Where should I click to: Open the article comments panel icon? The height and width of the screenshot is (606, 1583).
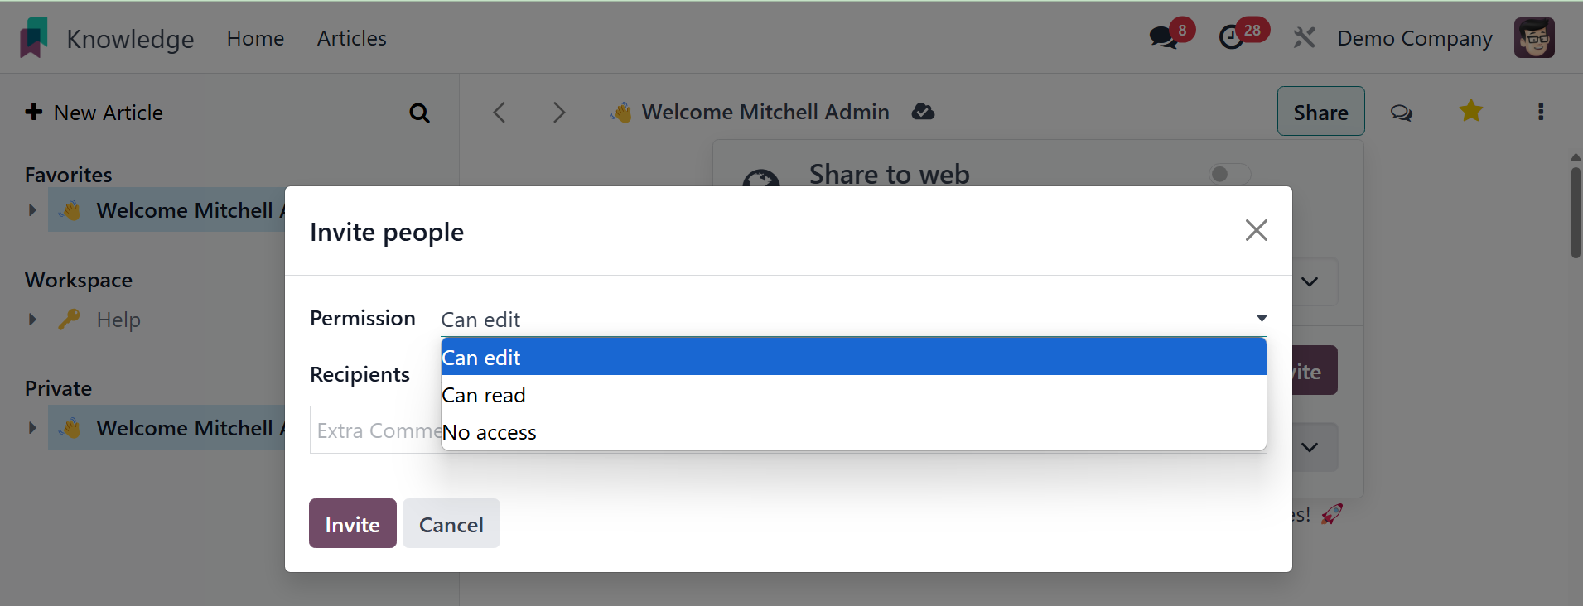click(x=1402, y=113)
